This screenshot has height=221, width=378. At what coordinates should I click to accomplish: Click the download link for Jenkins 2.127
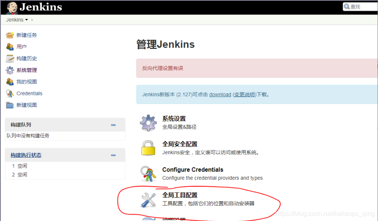click(220, 95)
